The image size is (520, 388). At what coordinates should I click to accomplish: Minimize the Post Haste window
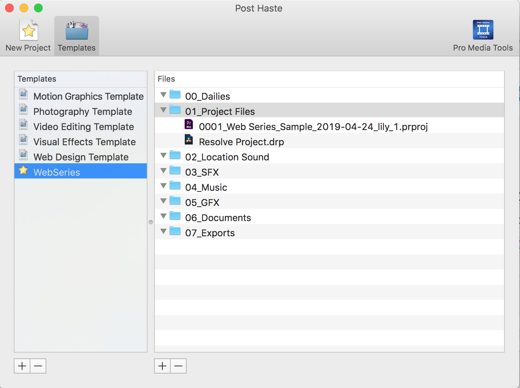click(24, 8)
